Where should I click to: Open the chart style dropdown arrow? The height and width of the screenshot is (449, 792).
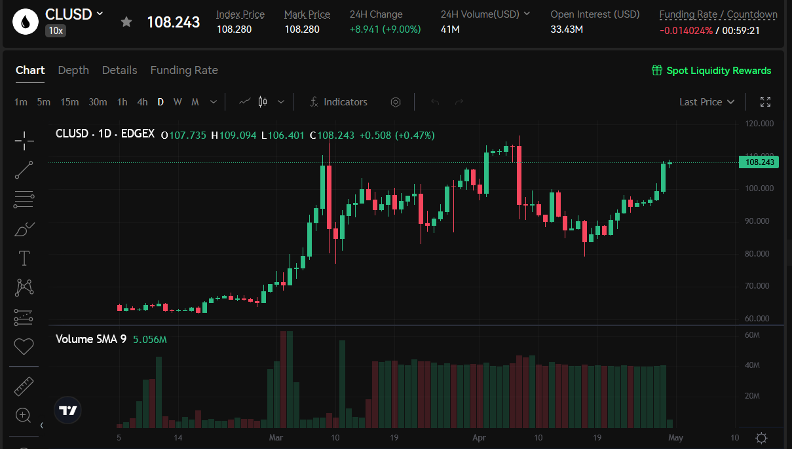[281, 102]
